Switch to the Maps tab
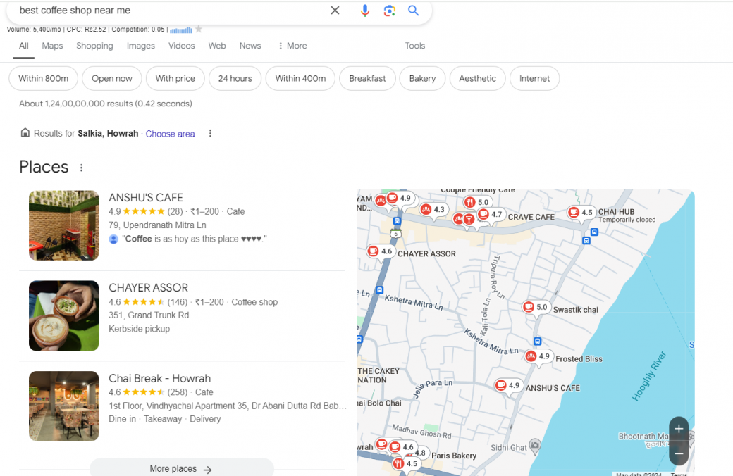The height and width of the screenshot is (476, 733). (x=52, y=46)
